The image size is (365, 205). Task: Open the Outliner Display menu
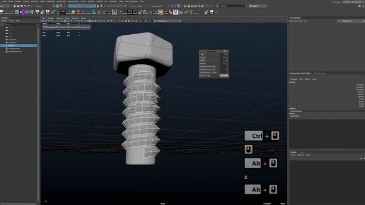(x=4, y=20)
